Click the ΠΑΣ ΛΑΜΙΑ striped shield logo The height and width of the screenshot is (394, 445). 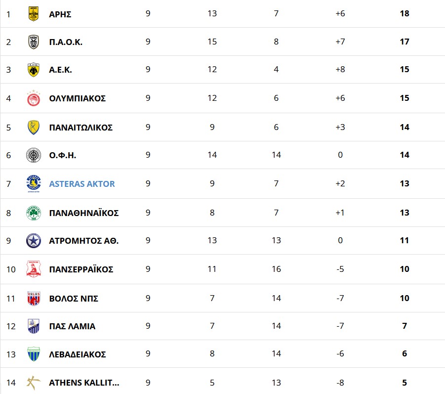pos(34,326)
